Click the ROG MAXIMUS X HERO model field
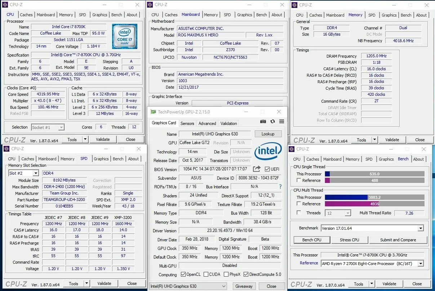Screen dimensions: 435x291 point(210,35)
